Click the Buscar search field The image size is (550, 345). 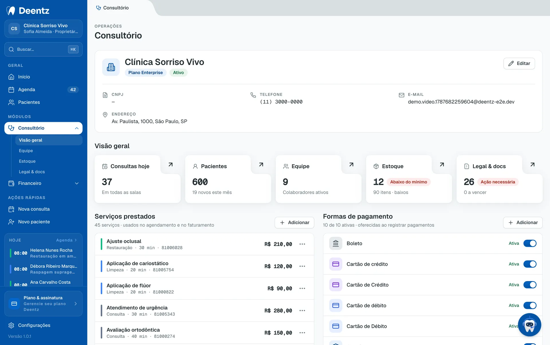point(44,49)
